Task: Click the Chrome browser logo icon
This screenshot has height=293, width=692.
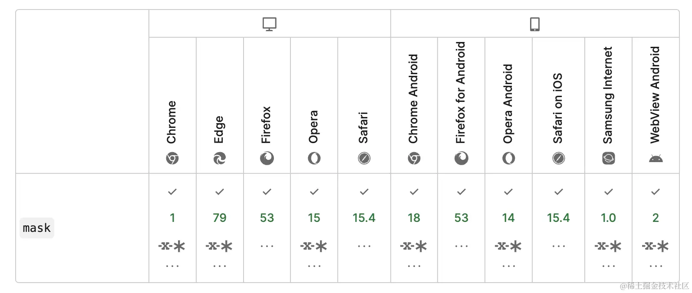Action: click(x=172, y=159)
